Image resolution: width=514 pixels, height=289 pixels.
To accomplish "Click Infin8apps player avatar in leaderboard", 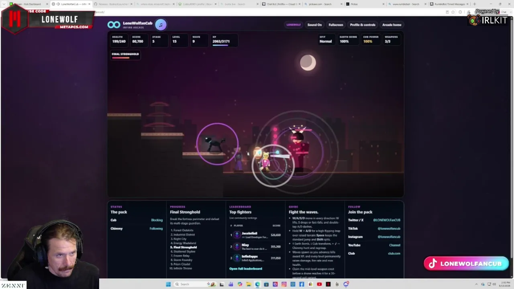I will 237,258.
